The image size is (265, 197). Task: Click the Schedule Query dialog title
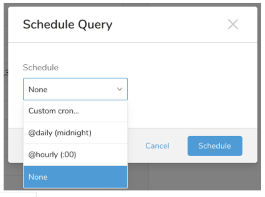68,25
